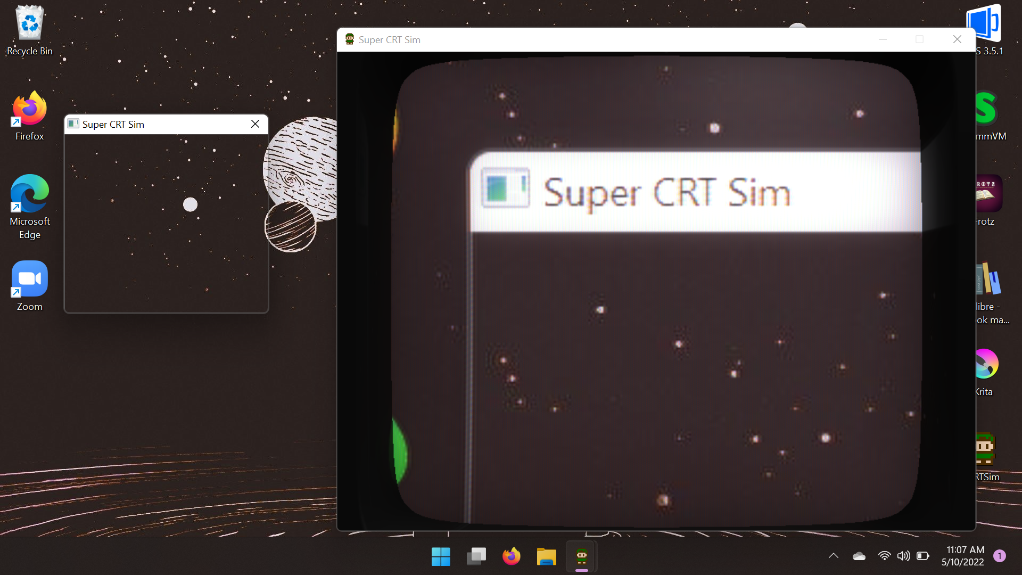Close the large Super CRT Sim window
Screen dimensions: 1022x575
pyautogui.click(x=957, y=39)
